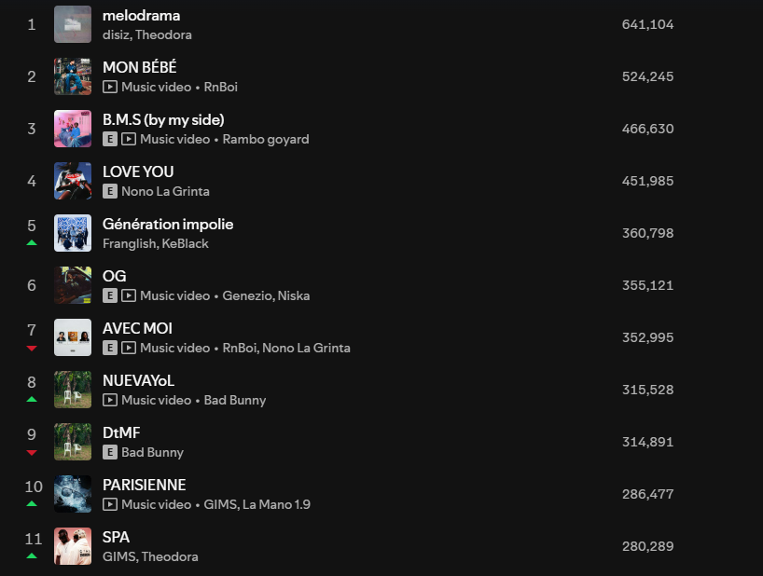Click the music video icon under NUEVAYoL
This screenshot has height=576, width=763.
(x=110, y=400)
